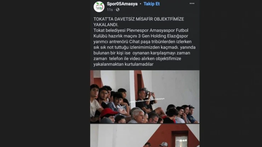This screenshot has height=147, width=262.
Task: Click the closing line yakalanmaktan kurtulamadılar
Action: click(123, 64)
